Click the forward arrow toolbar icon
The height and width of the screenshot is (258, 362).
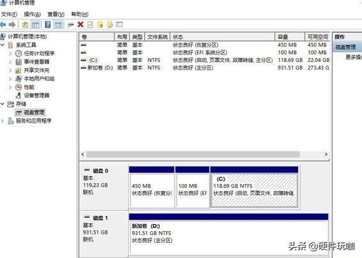(12, 24)
